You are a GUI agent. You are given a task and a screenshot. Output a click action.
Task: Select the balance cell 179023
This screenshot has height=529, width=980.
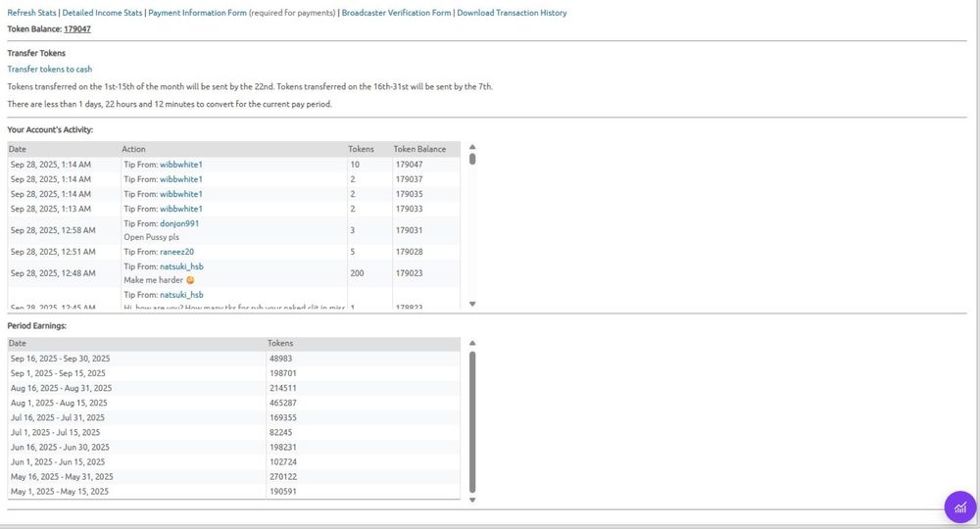click(x=410, y=273)
